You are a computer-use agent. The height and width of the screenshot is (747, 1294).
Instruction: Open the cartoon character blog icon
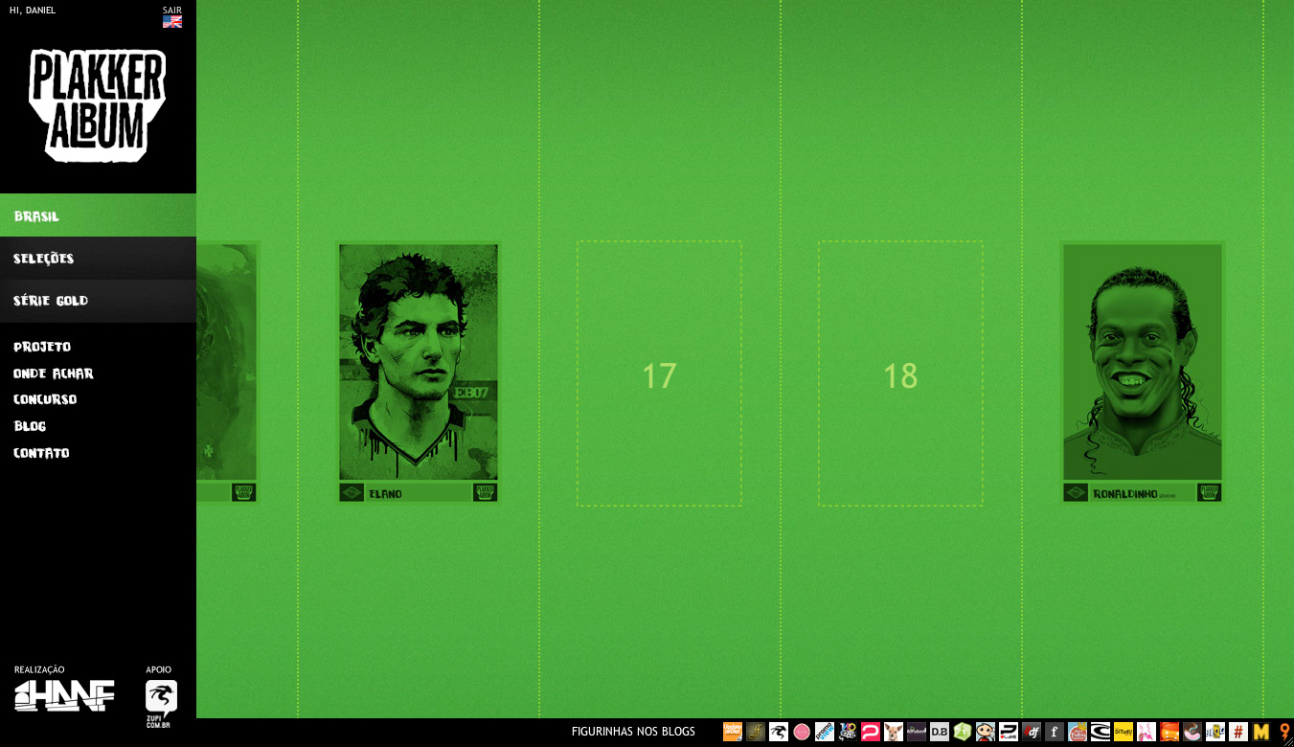point(986,732)
